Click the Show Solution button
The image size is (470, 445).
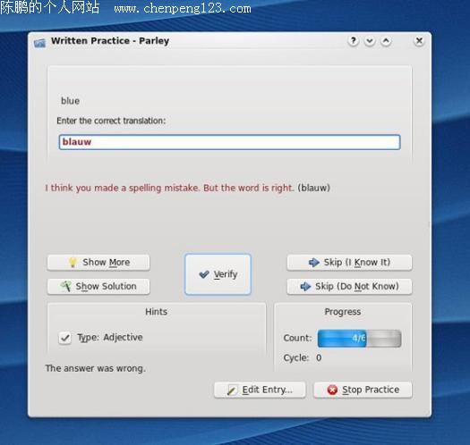coord(98,287)
